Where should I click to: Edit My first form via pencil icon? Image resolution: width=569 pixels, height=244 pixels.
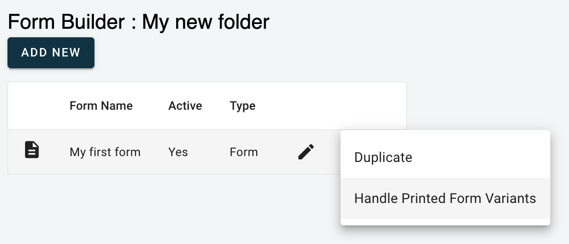pos(306,152)
